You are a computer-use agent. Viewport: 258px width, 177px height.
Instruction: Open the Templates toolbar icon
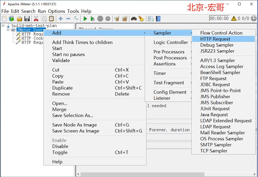[x=12, y=19]
